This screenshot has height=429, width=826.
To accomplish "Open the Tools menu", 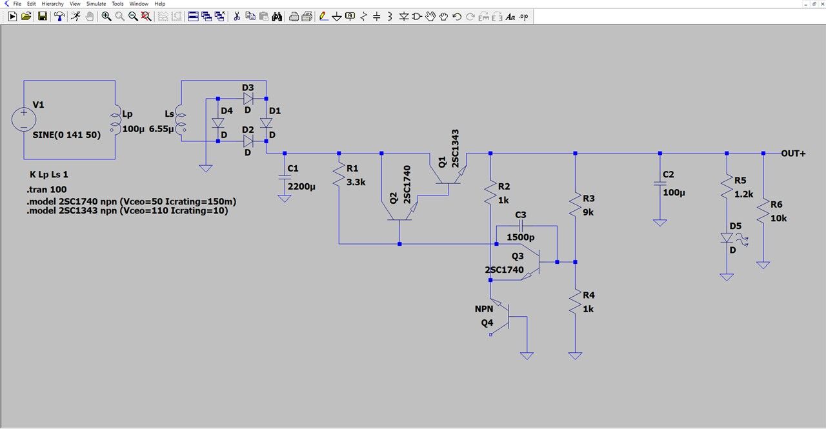I will (117, 4).
